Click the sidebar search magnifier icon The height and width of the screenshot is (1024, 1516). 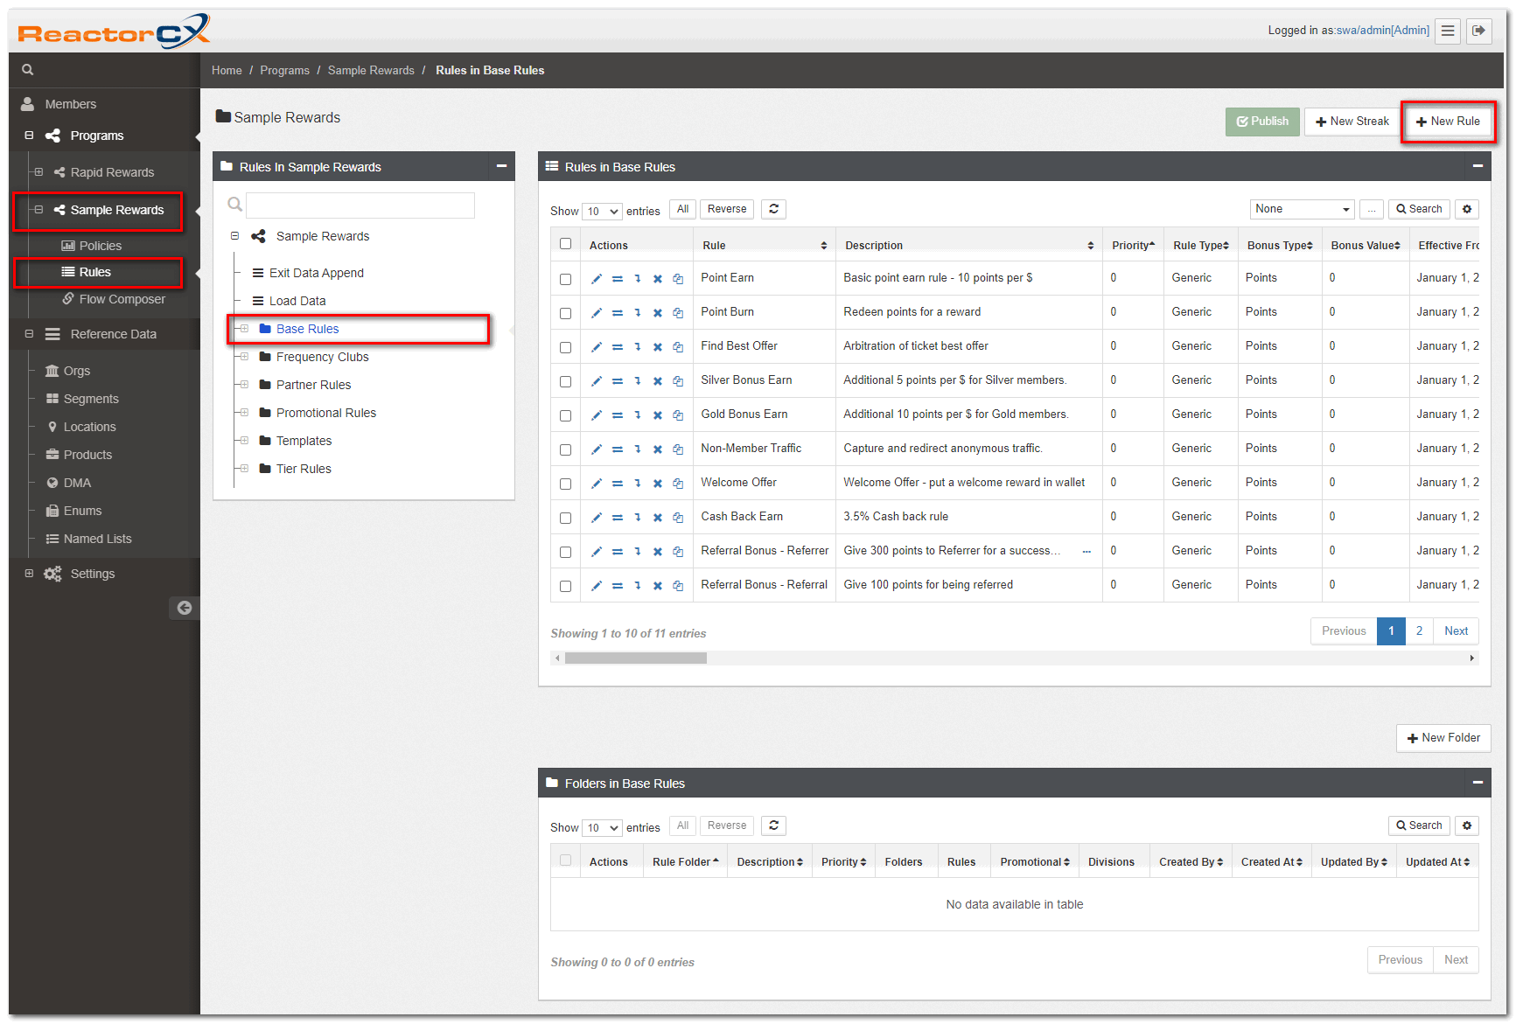point(27,70)
